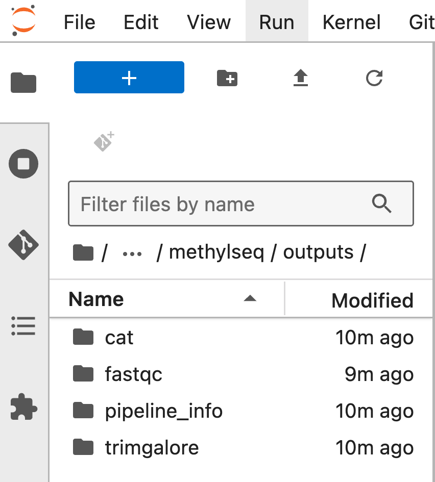Open the Extension Manager puzzle icon

coord(23,407)
